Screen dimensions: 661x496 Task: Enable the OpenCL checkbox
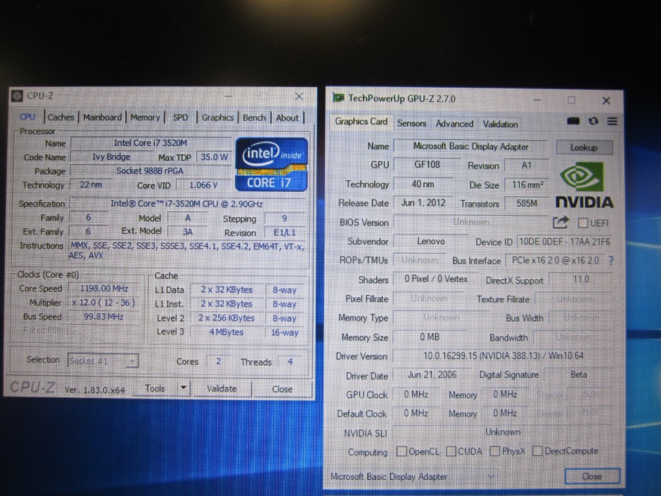(x=402, y=451)
